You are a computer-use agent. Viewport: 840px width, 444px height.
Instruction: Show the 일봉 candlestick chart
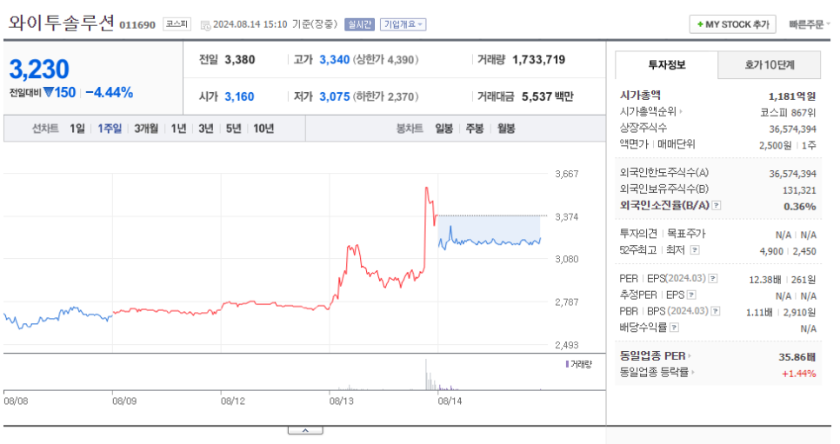(x=444, y=129)
